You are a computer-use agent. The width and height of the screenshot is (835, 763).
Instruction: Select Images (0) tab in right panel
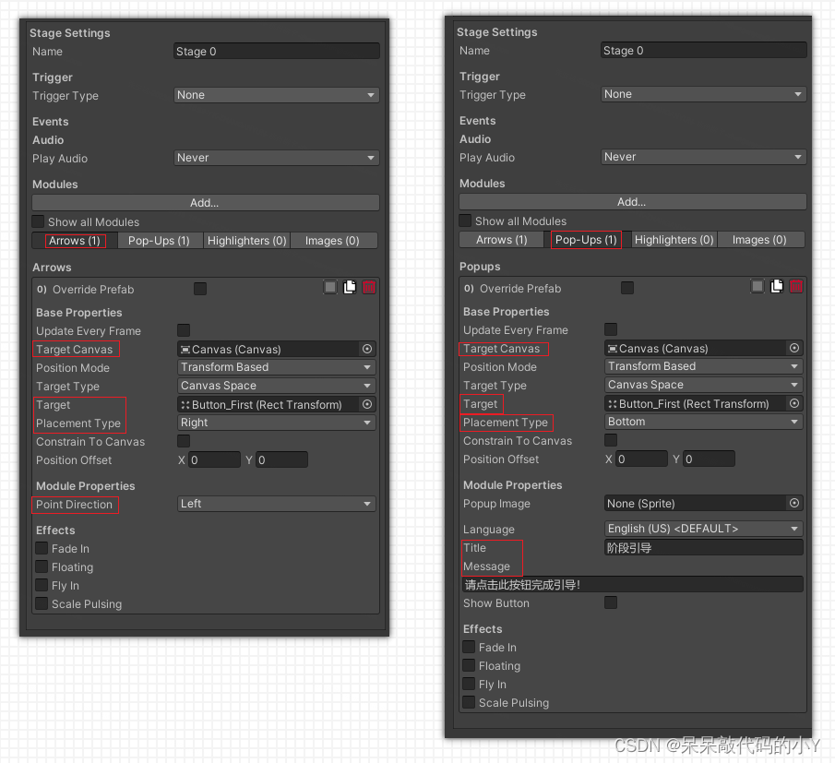[760, 240]
